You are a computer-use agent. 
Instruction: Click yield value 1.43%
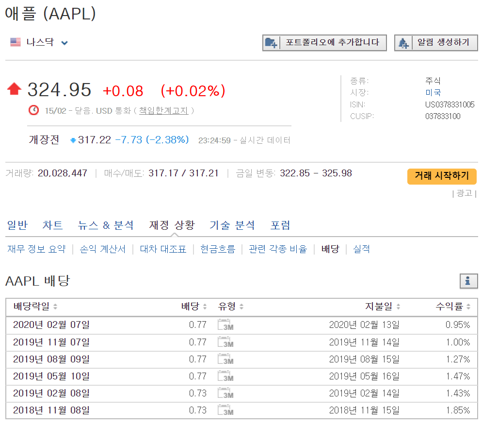(458, 393)
